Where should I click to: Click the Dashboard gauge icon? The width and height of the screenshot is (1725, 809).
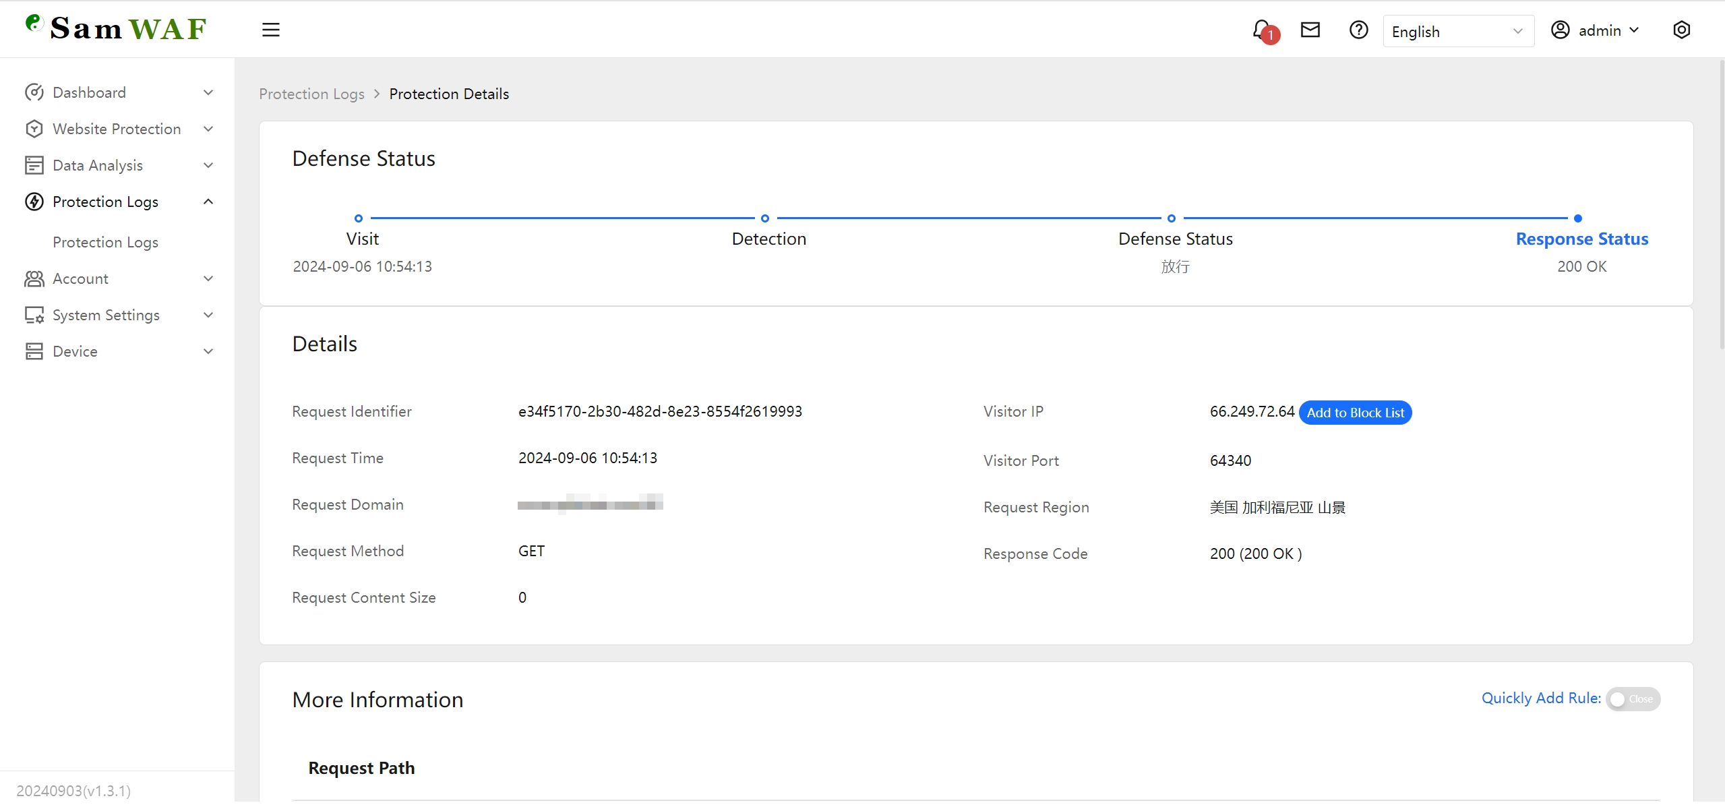tap(34, 92)
